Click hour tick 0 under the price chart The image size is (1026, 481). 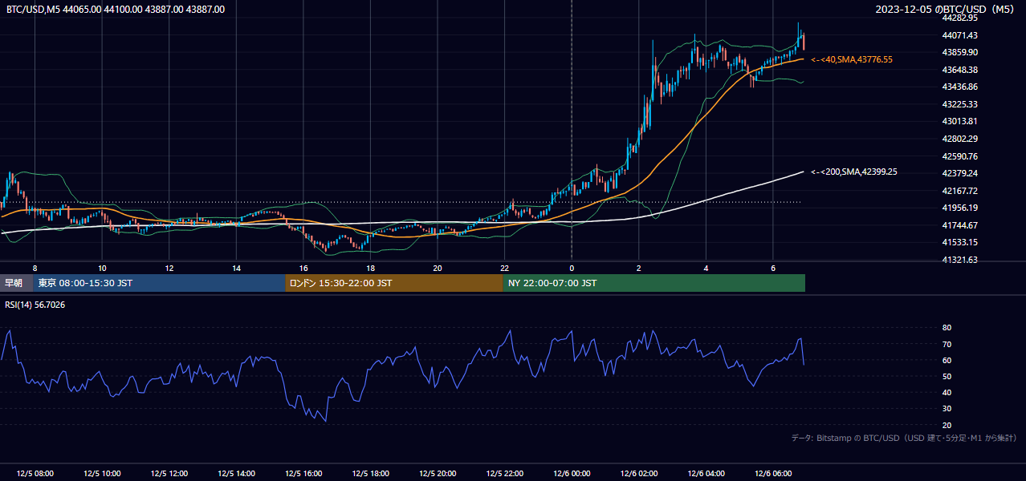point(572,268)
